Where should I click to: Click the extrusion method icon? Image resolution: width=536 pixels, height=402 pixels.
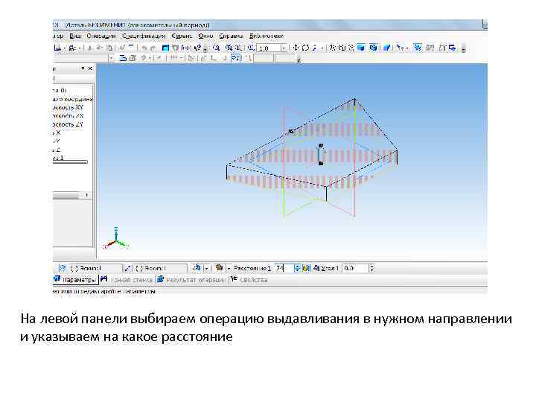pos(219,268)
